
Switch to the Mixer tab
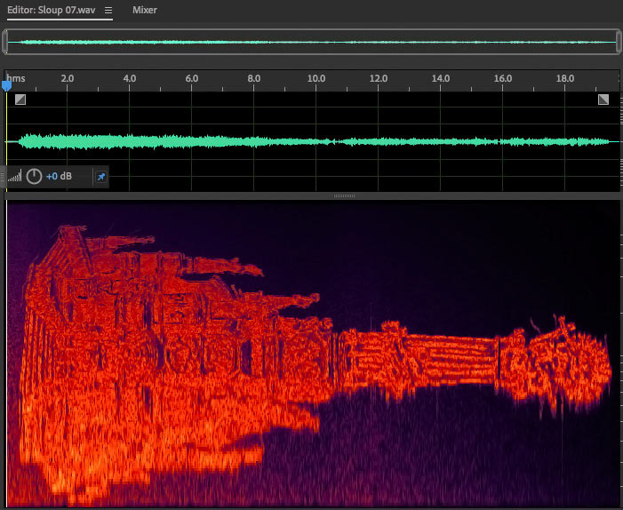[x=145, y=10]
